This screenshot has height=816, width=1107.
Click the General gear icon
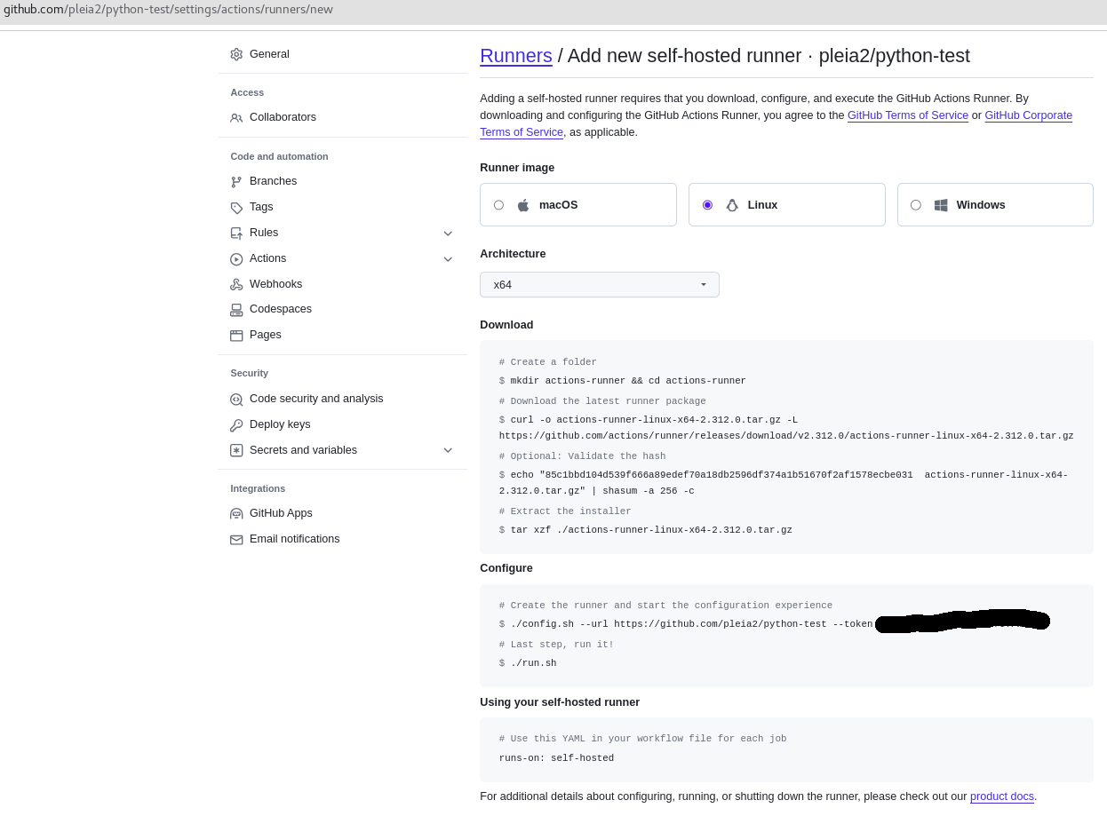pos(236,54)
